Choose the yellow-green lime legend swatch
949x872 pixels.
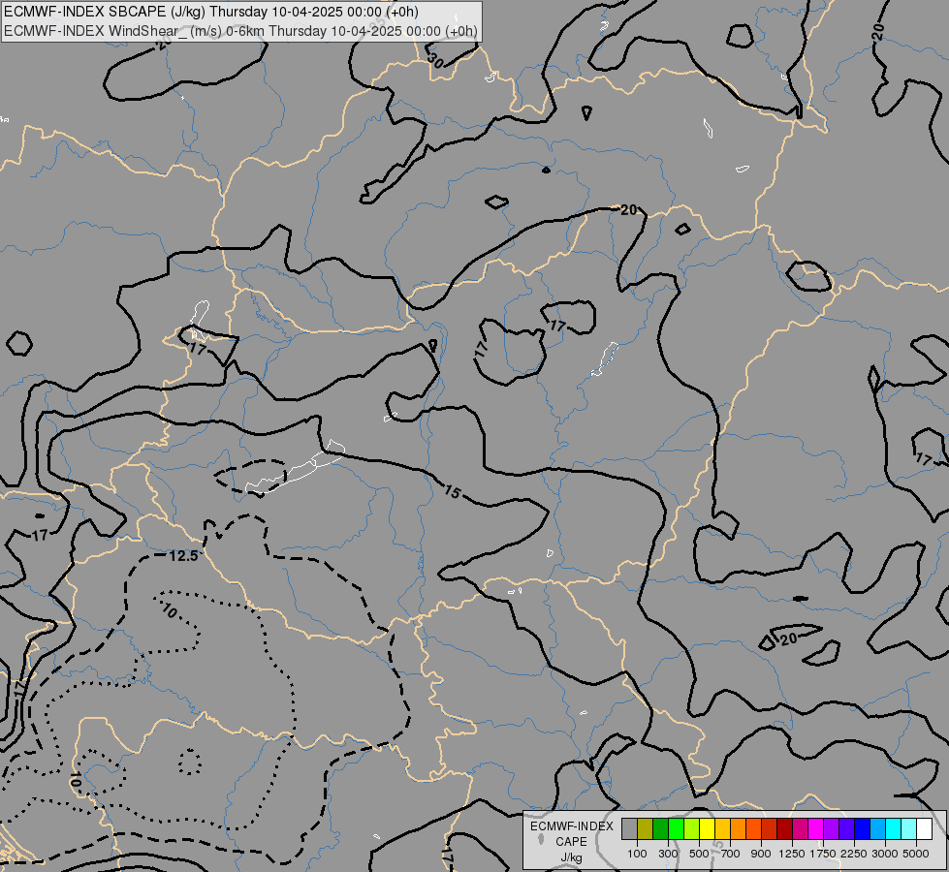[x=692, y=829]
